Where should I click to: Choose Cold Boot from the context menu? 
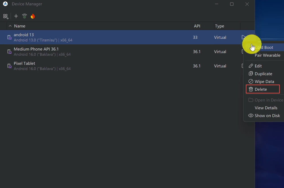click(264, 47)
